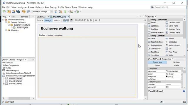Switch to the Services panel tab
Screen dimensions: 188x105
point(24,17)
